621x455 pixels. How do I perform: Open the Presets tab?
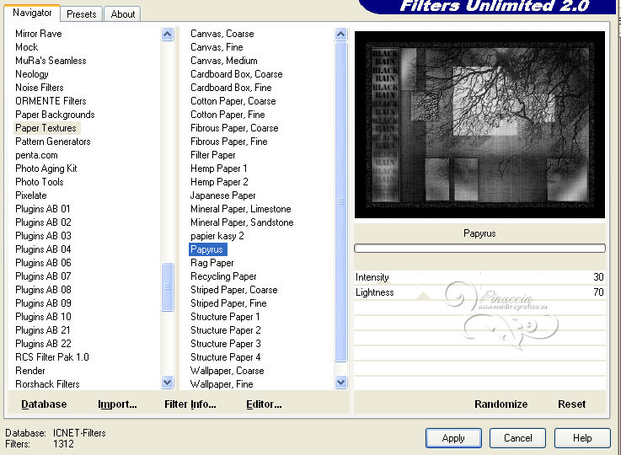pos(81,14)
